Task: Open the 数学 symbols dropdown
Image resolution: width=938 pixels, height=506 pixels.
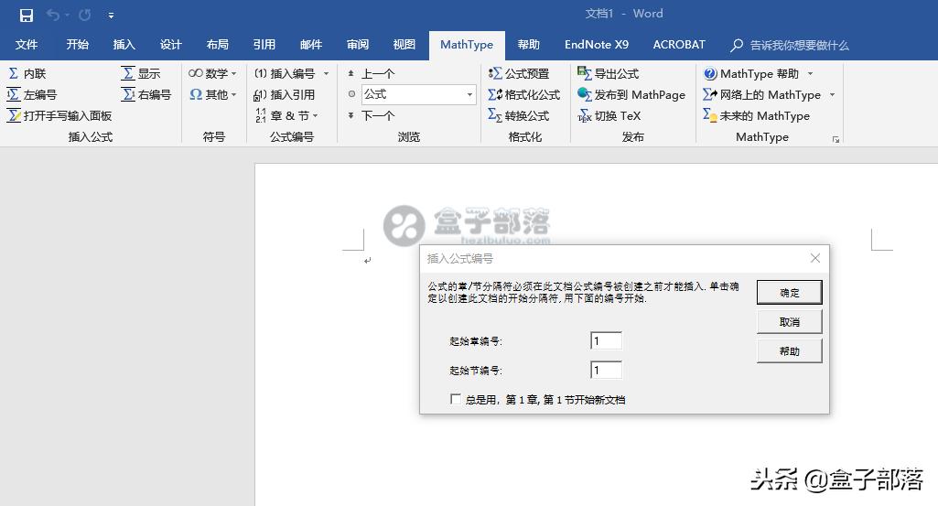Action: 212,73
